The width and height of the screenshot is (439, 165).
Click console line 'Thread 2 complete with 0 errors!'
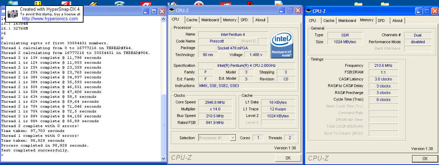40,126
